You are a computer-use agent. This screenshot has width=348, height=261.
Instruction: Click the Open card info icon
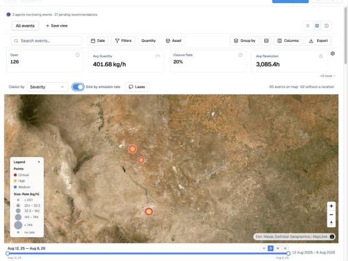(x=77, y=55)
